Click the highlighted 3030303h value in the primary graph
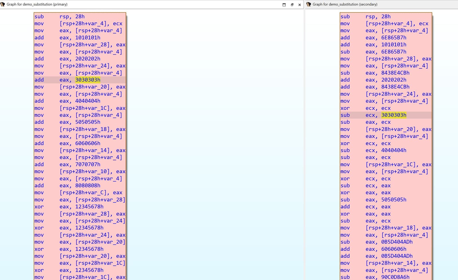 tap(88, 80)
